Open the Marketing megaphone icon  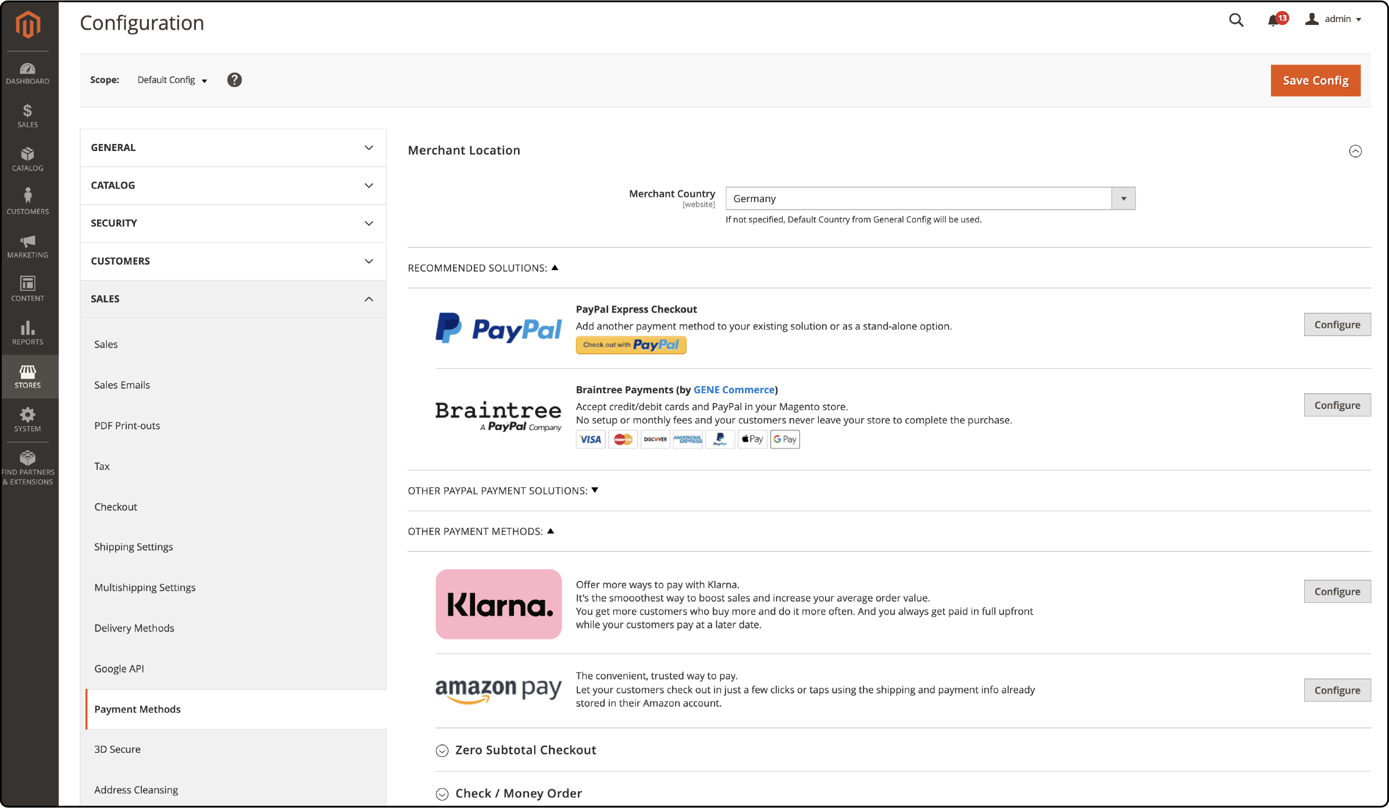click(28, 246)
